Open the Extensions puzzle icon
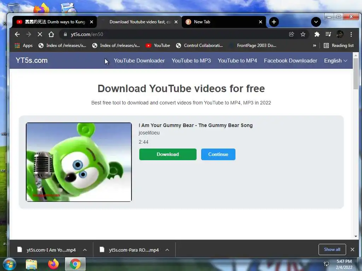The image size is (362, 271). 317,34
